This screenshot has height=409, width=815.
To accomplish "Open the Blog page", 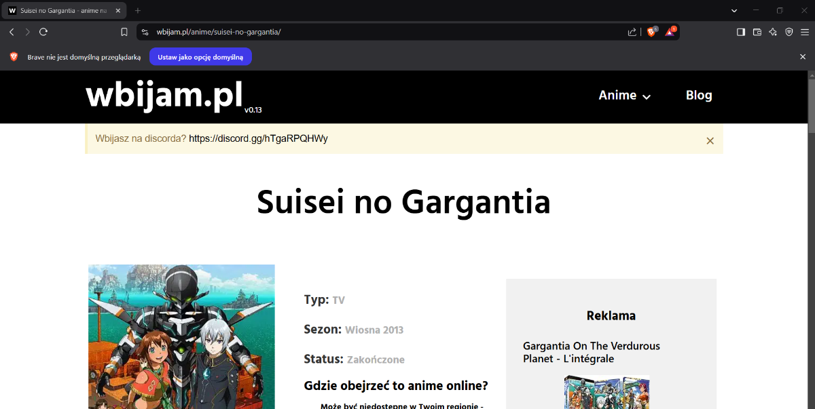I will [x=699, y=96].
